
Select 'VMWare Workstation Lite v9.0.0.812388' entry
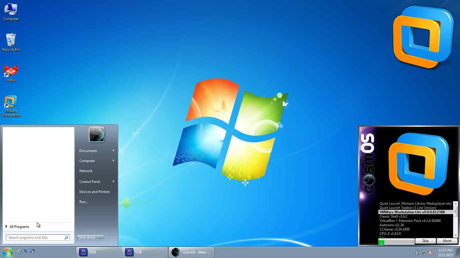pos(416,212)
